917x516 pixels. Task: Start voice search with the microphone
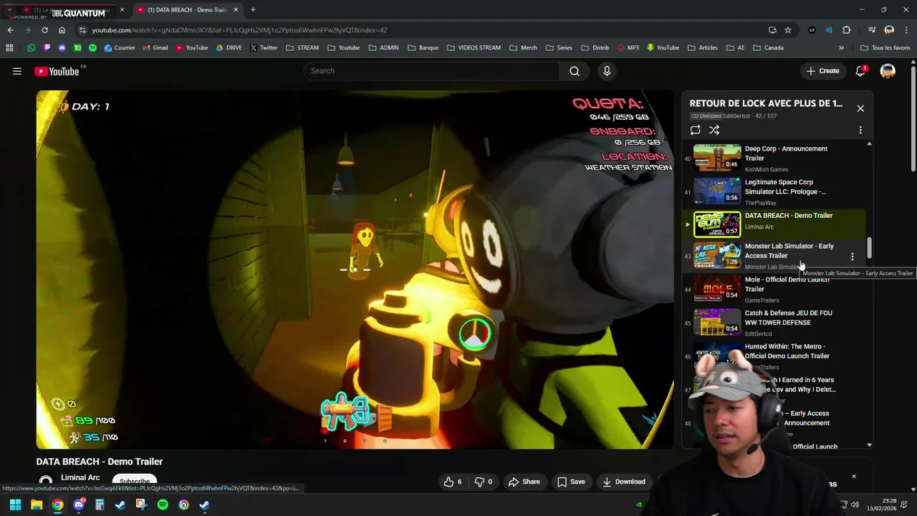coord(607,71)
